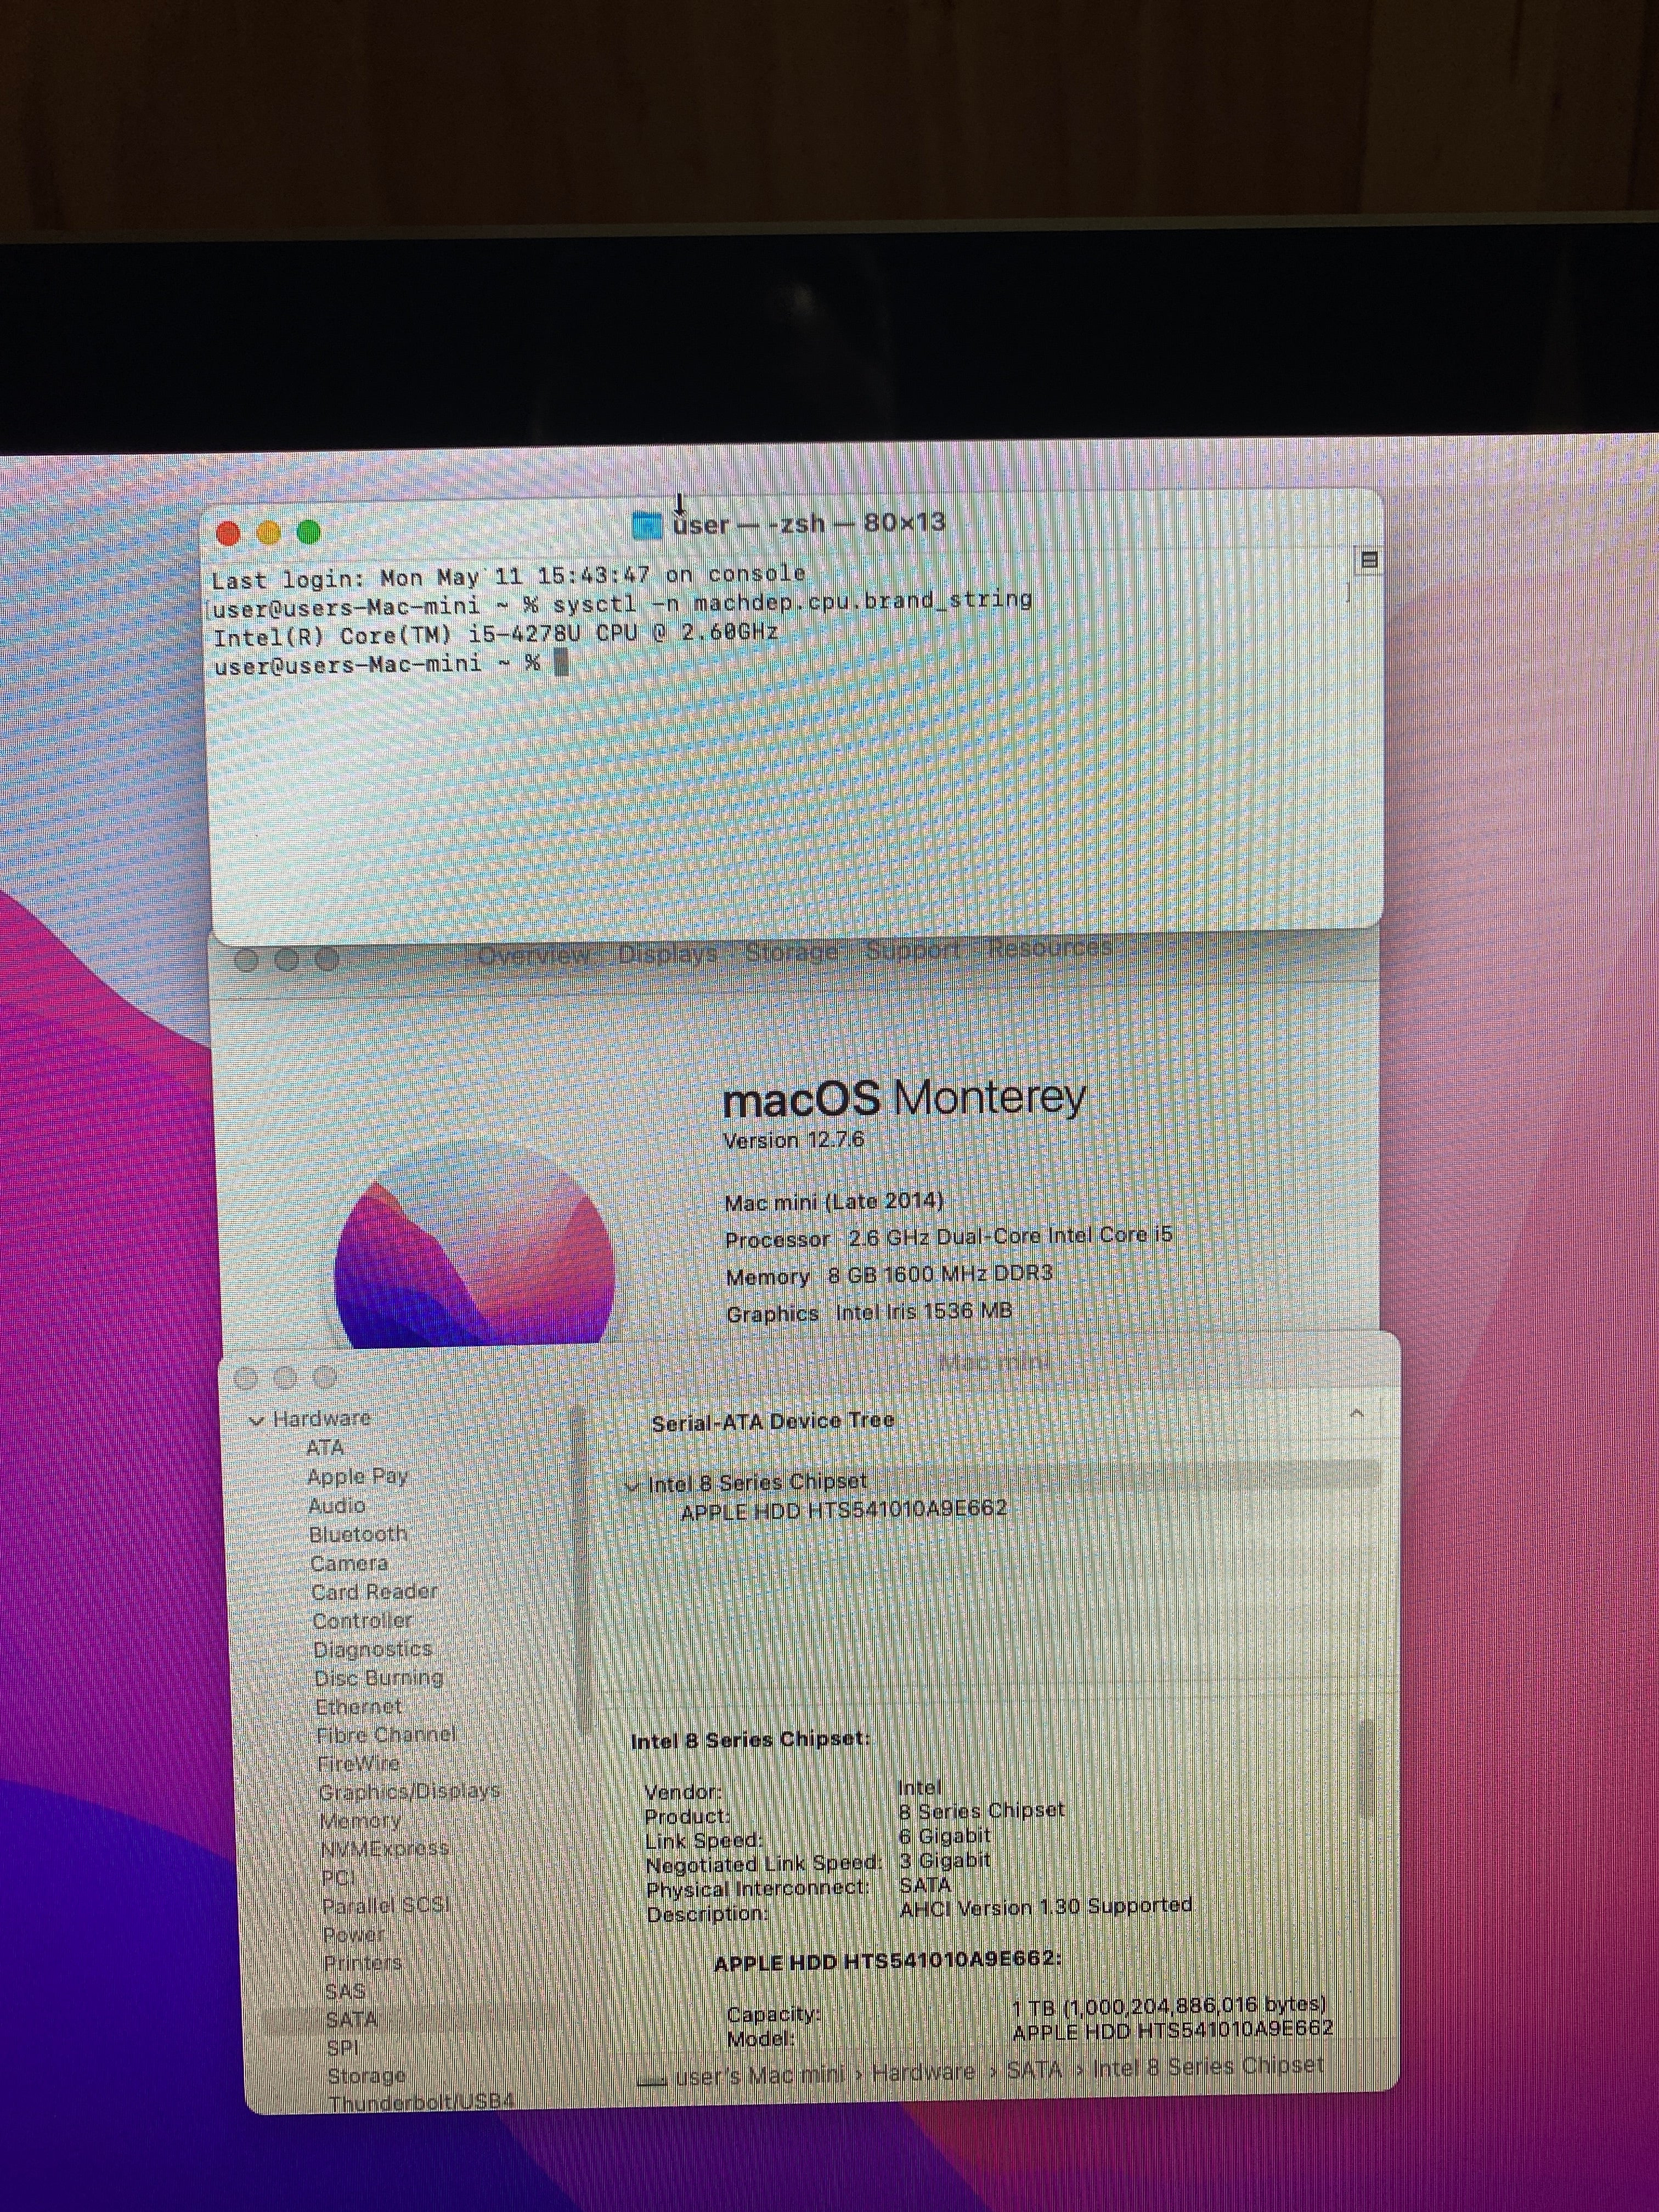Open the Overview tab in About This Mac
Screen dimensions: 1659x2212
pos(534,956)
